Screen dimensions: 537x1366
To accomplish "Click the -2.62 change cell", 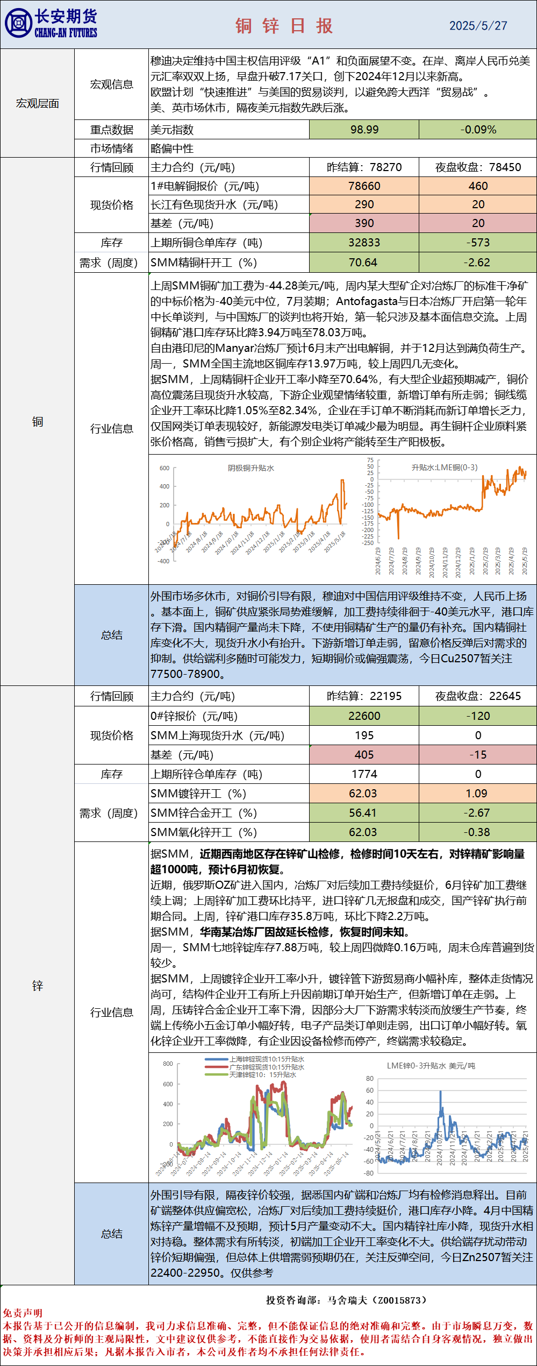I will point(478,263).
